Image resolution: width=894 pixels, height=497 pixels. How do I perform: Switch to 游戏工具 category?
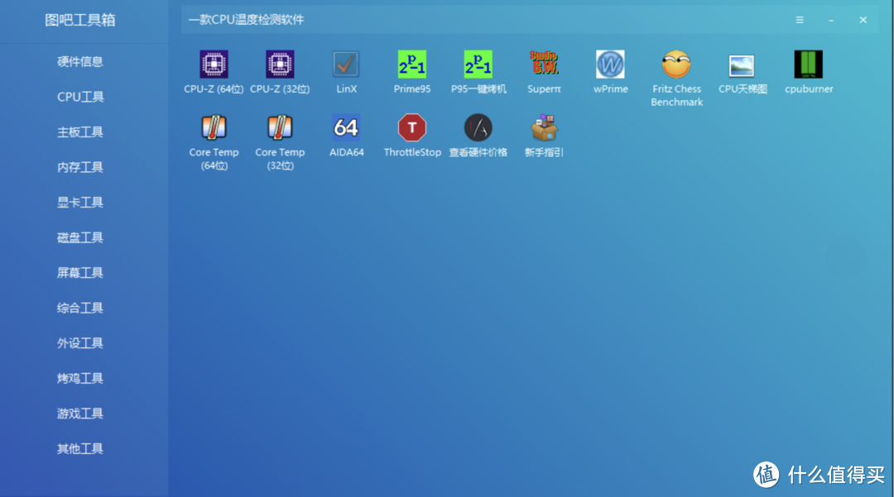pos(80,413)
